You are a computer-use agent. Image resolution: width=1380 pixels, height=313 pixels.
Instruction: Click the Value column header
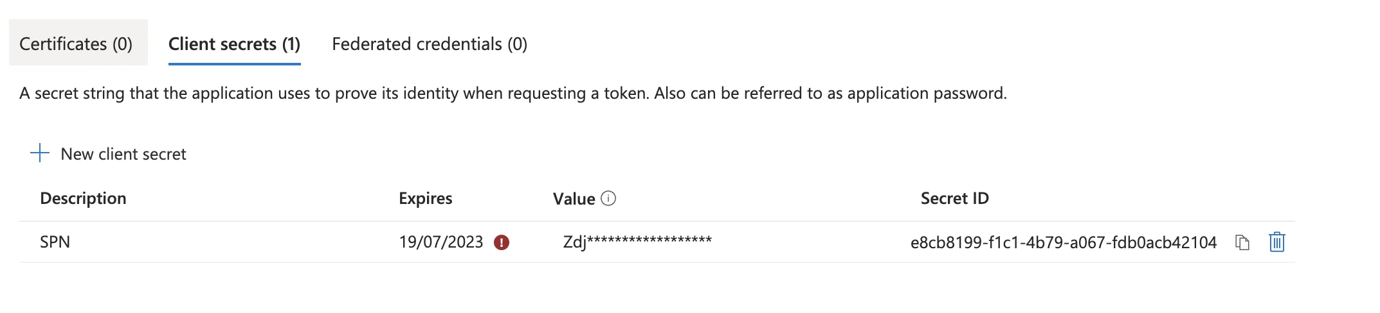pyautogui.click(x=574, y=199)
